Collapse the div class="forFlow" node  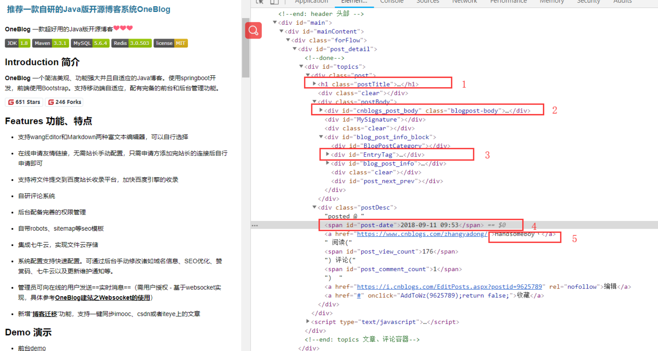coord(288,40)
